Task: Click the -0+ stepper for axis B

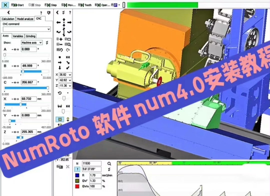Action: [15, 66]
